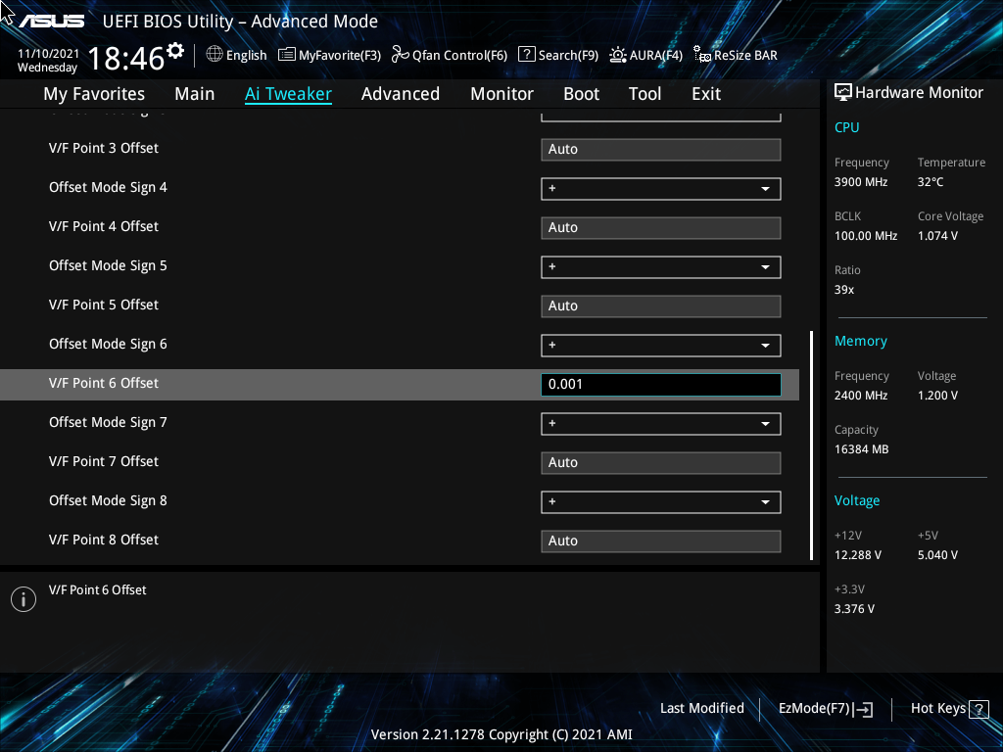The height and width of the screenshot is (752, 1003).
Task: Click V/F Point 4 Offset Auto field
Action: coord(661,228)
